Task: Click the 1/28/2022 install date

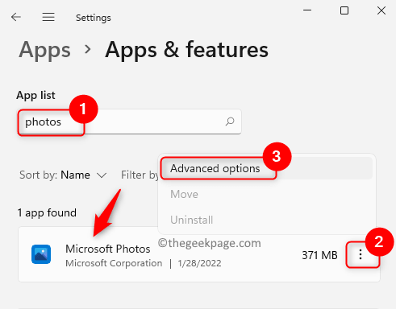Action: 200,263
